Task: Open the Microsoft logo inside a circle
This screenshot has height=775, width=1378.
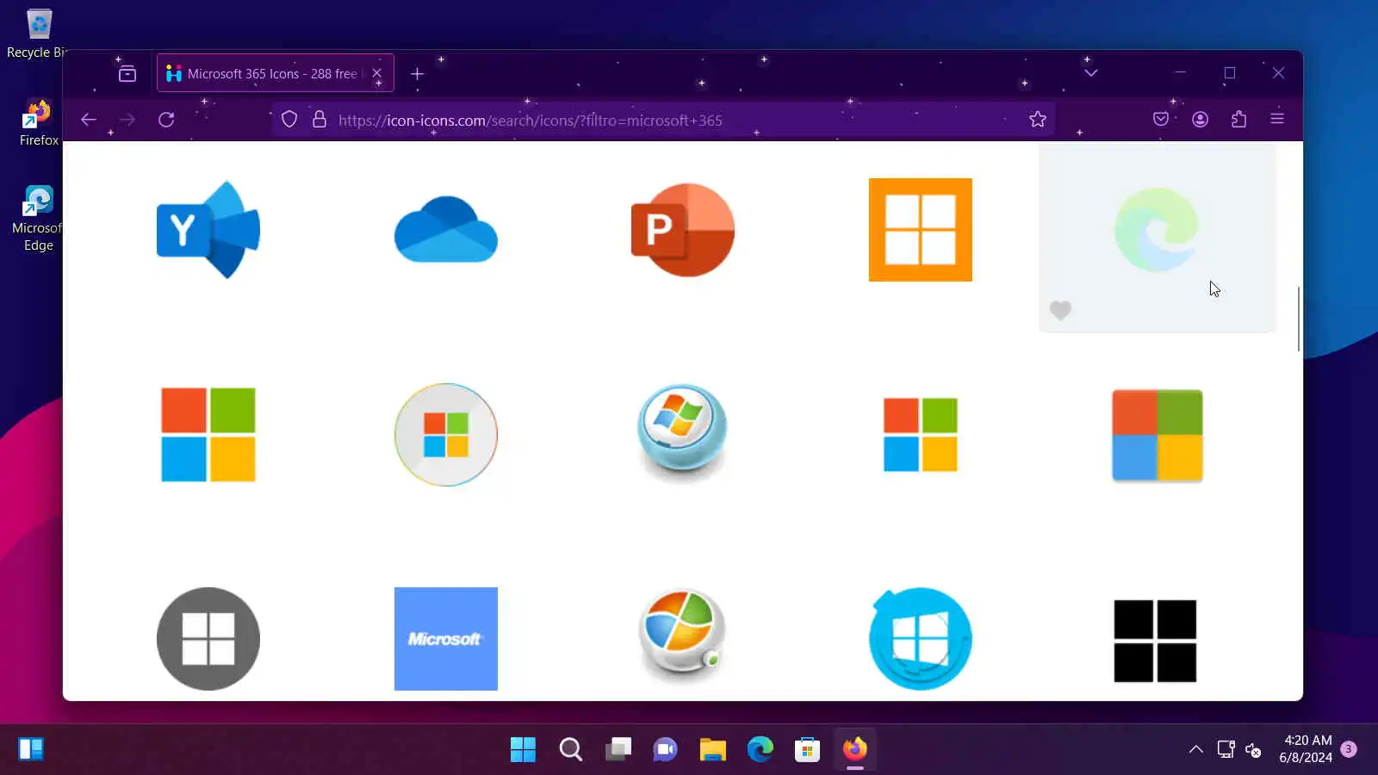Action: pyautogui.click(x=446, y=435)
